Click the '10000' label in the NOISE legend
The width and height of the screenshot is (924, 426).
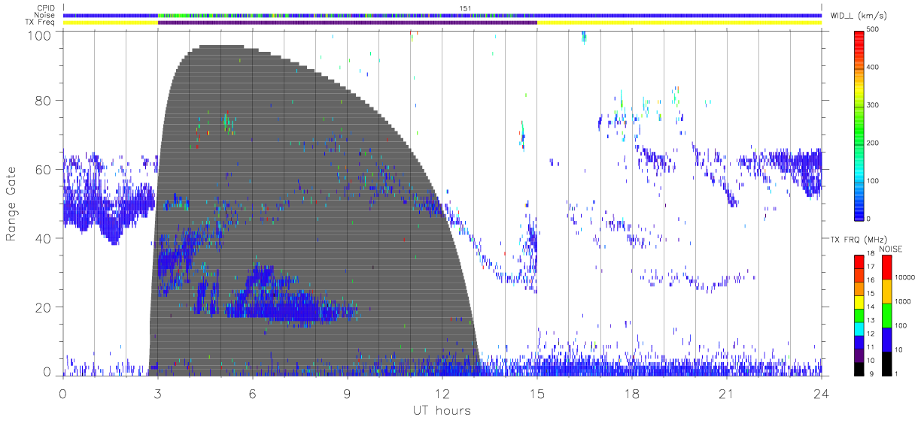coord(904,278)
